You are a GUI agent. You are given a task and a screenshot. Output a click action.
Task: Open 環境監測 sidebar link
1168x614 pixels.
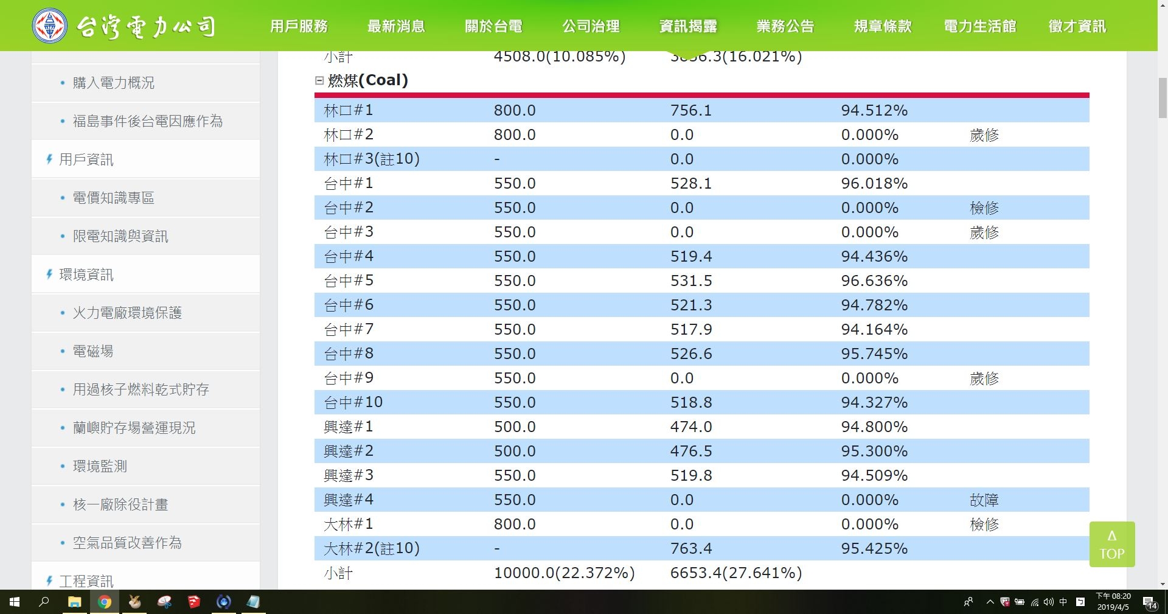pos(100,466)
